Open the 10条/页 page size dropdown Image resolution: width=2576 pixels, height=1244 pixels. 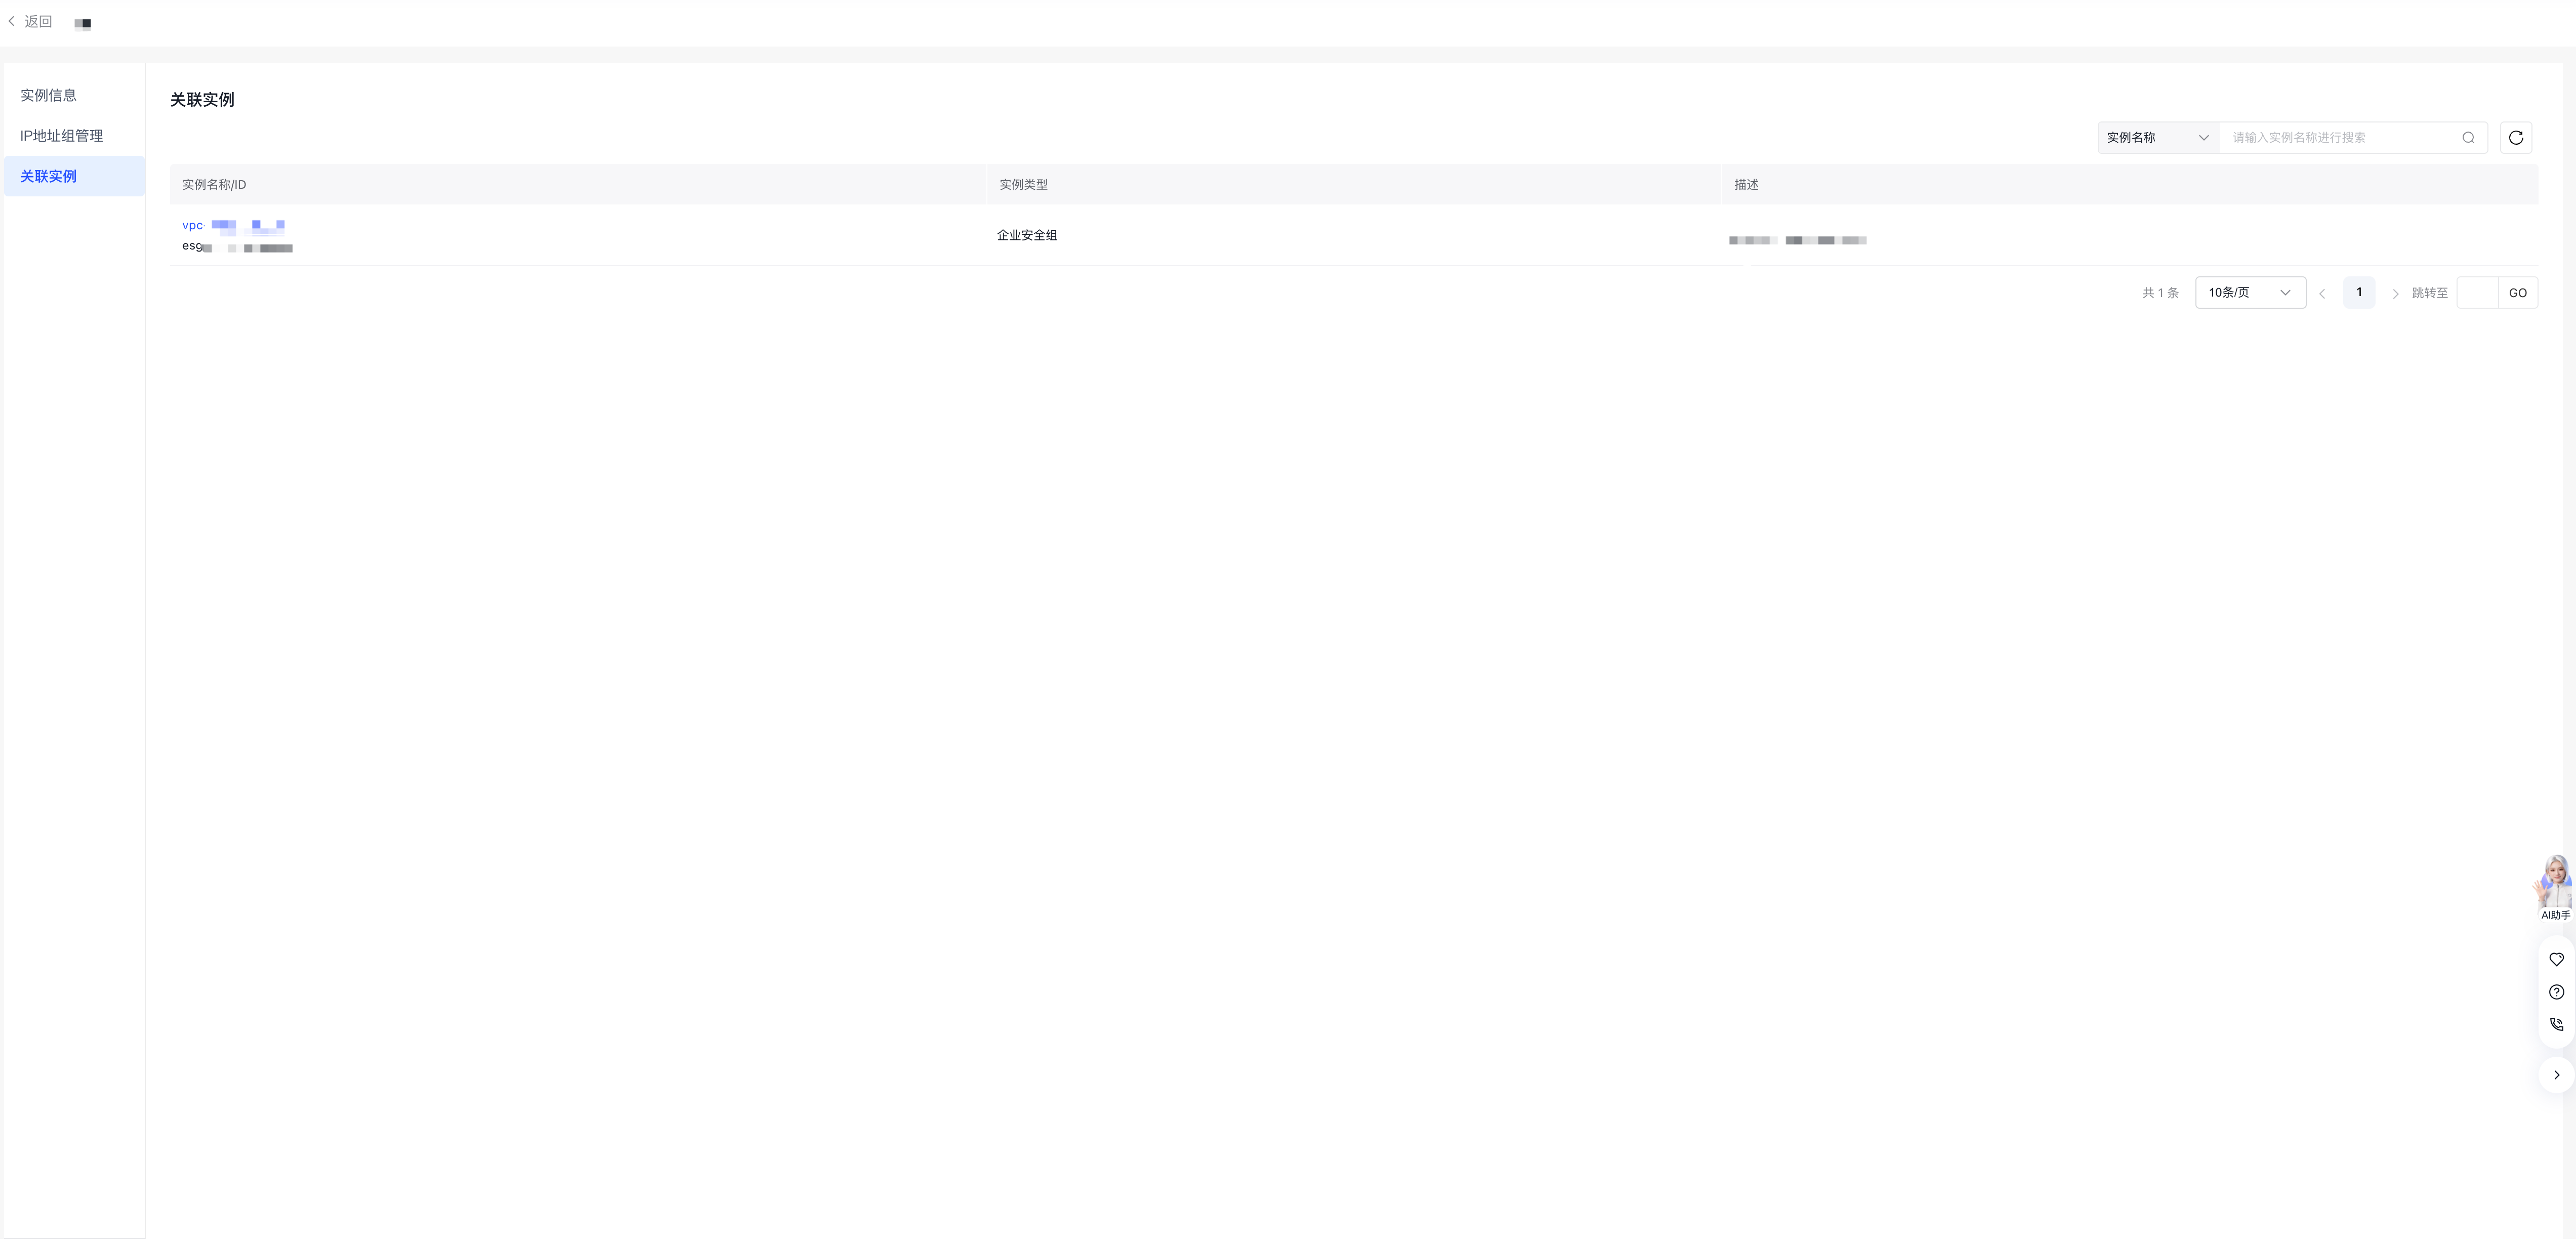2250,293
